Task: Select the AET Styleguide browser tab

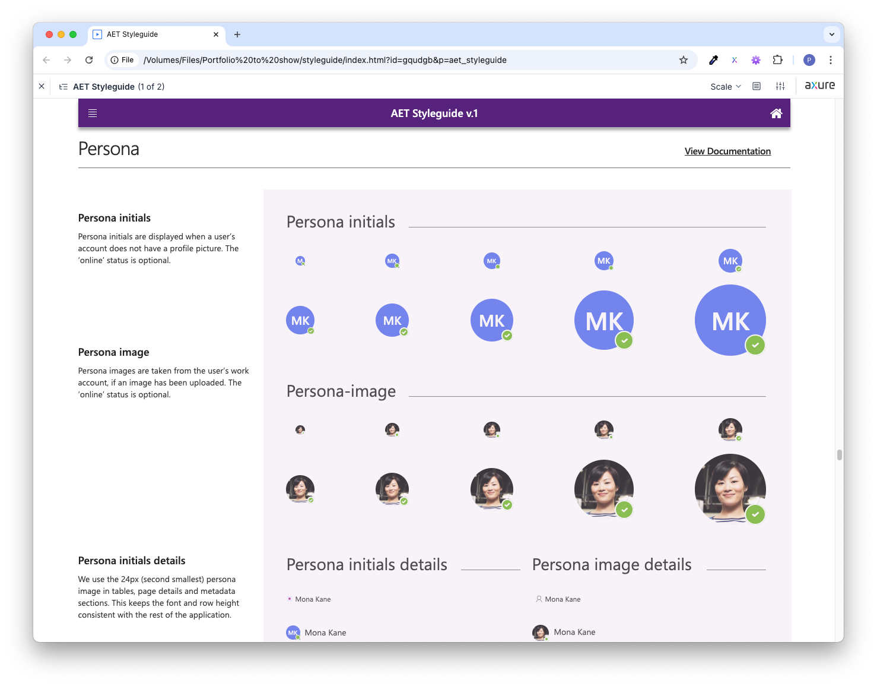Action: click(157, 34)
